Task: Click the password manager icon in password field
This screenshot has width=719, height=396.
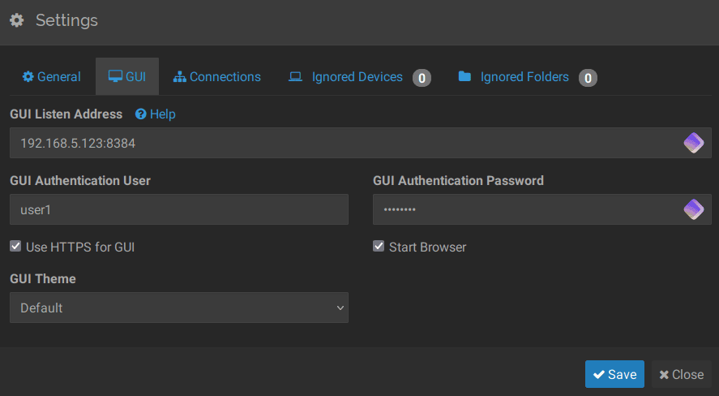Action: [694, 209]
